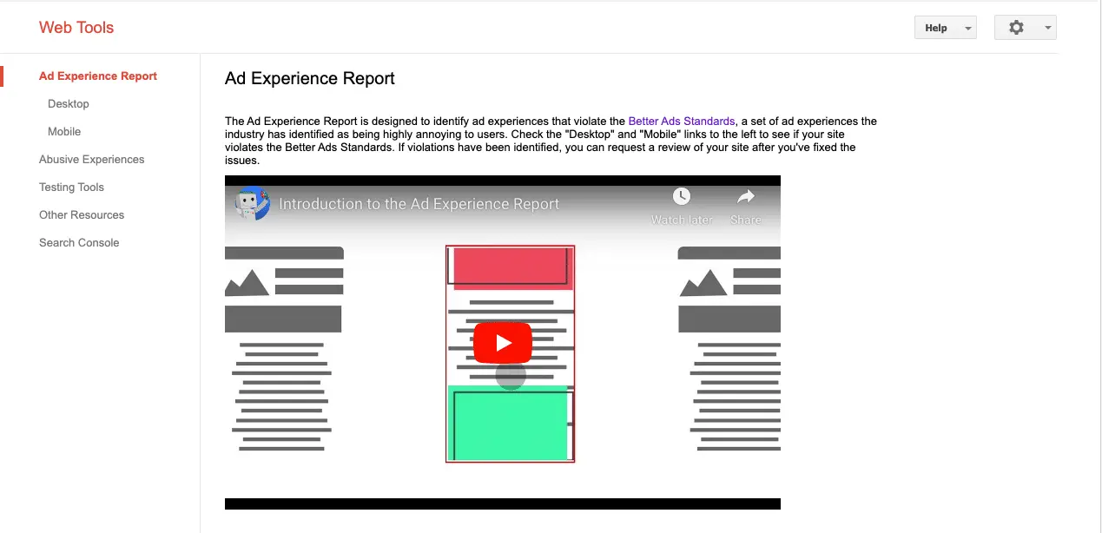Click the Watch later clock icon
1102x533 pixels.
682,196
